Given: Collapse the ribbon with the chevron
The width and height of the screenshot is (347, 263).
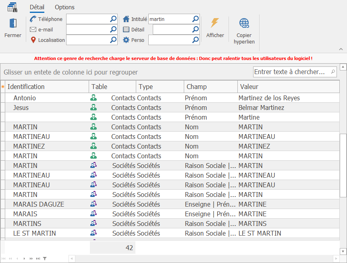Looking at the screenshot, I should [x=341, y=49].
